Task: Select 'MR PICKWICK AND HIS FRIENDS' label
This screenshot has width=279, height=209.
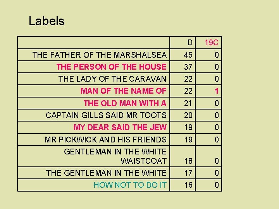Action: point(106,139)
